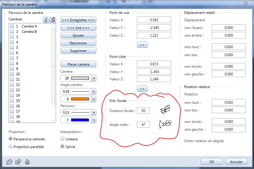Screen dimensions: 254x169
Task: Click the Point cible Valeur Y field
Action: pos(154,71)
